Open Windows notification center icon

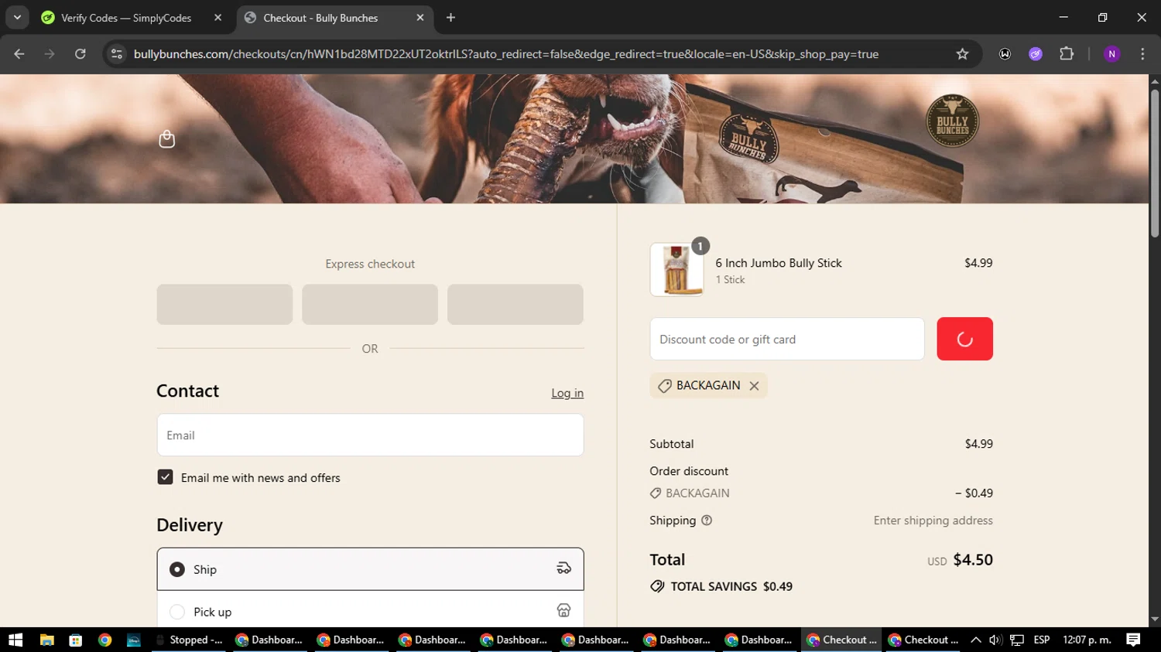click(x=1133, y=640)
